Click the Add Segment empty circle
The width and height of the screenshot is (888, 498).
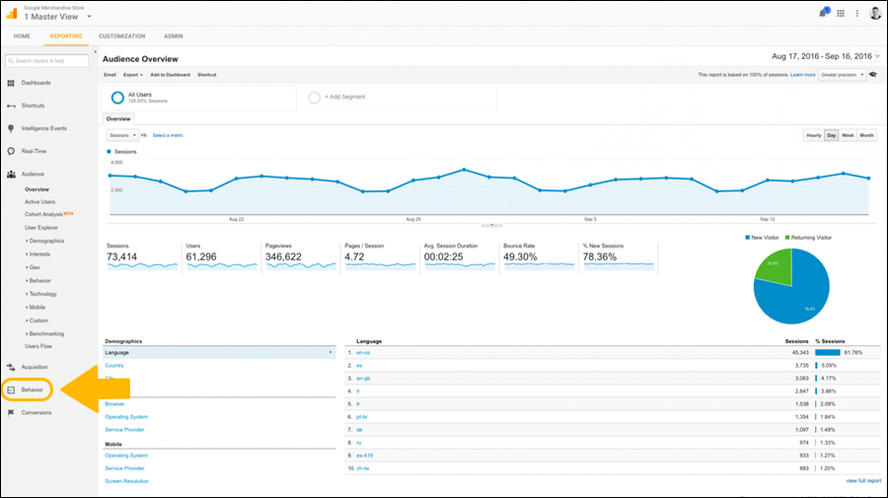coord(314,98)
